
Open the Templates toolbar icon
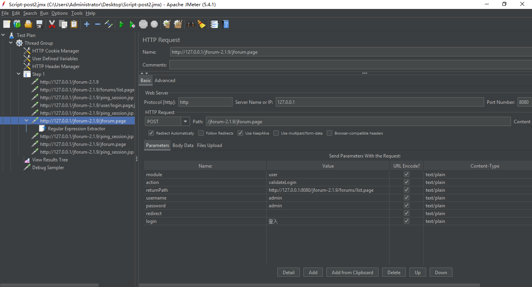17,24
